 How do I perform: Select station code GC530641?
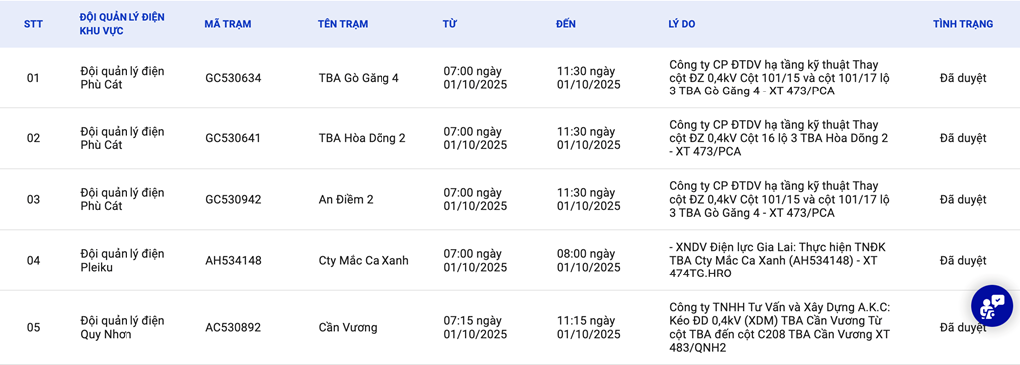tap(233, 138)
